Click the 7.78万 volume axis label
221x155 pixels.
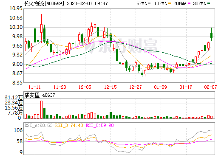coord(15,113)
